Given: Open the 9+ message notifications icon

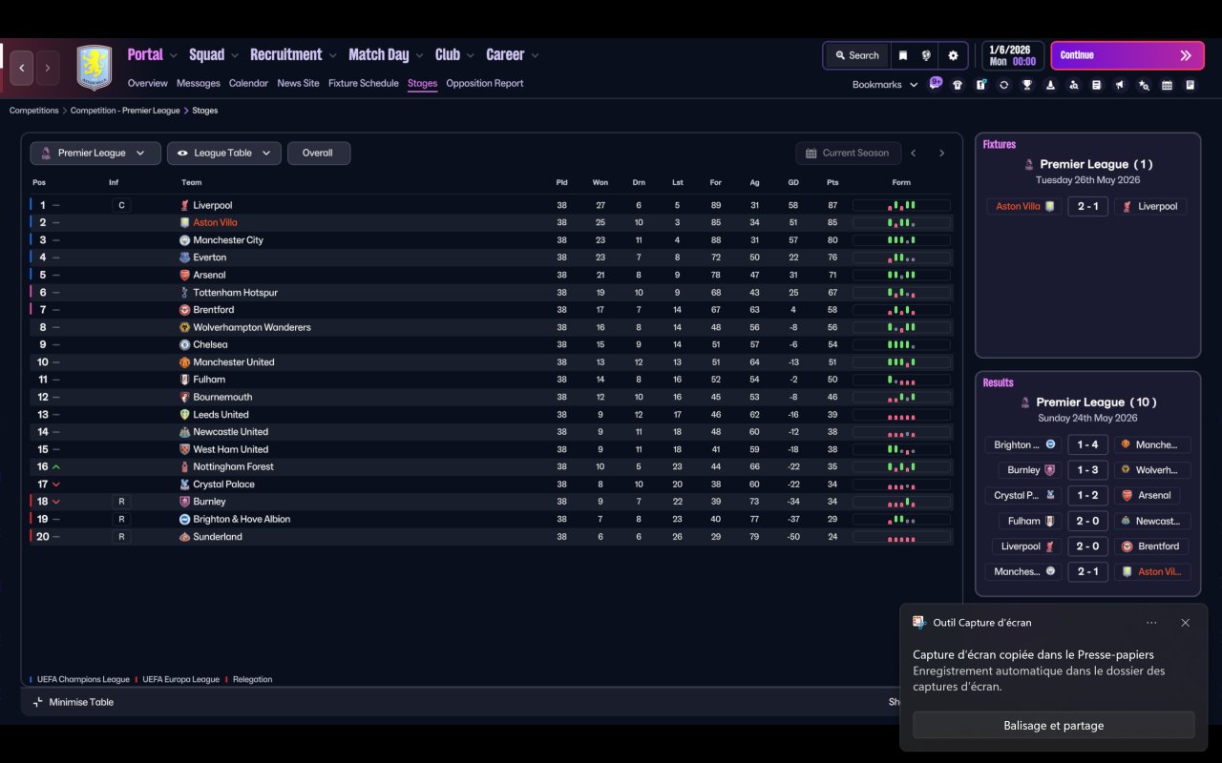Looking at the screenshot, I should click(x=935, y=84).
